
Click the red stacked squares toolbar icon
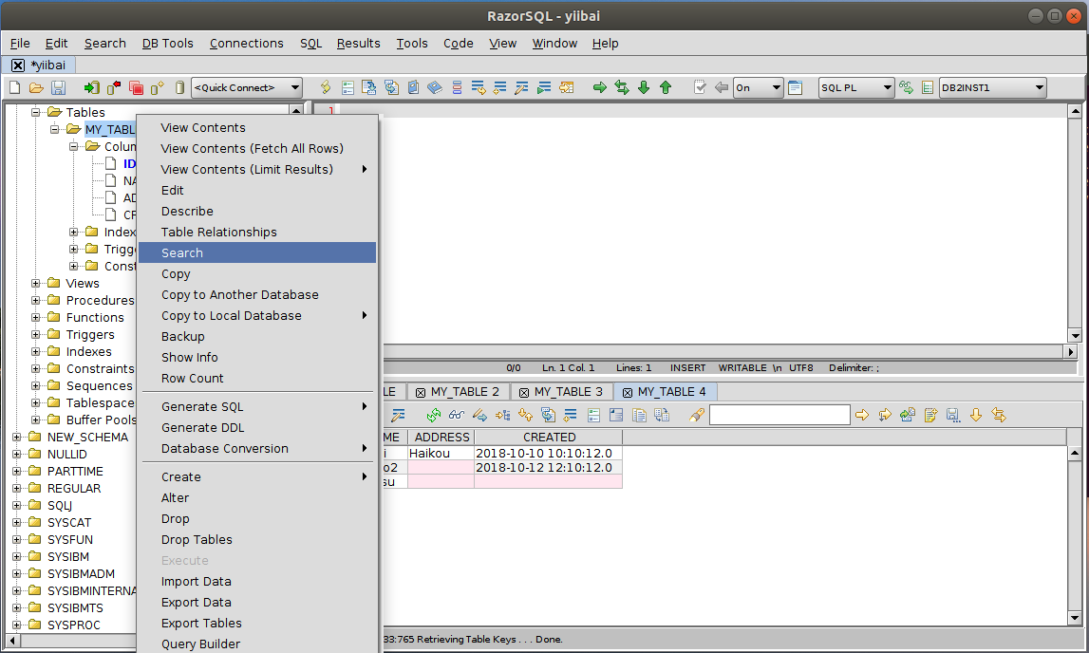pyautogui.click(x=136, y=87)
